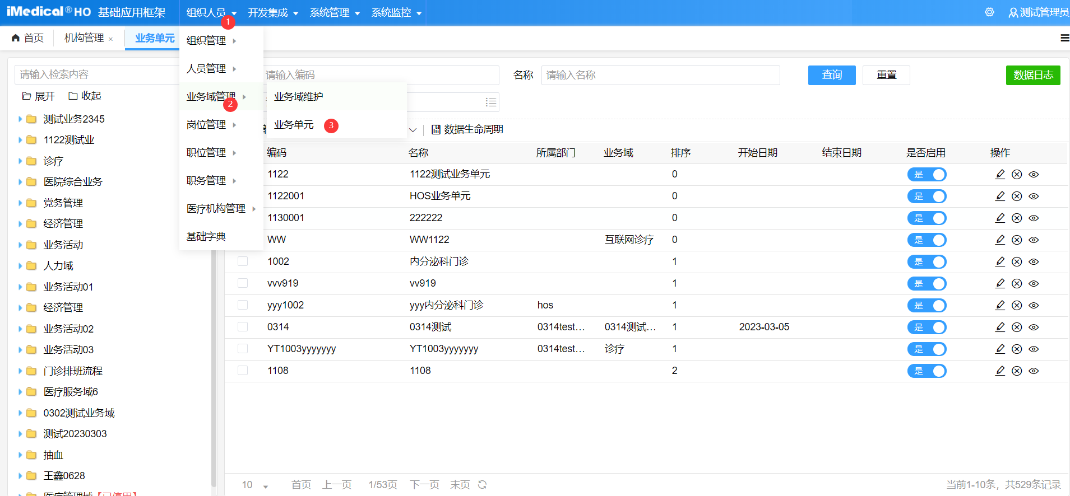Open the 组织管理 menu item
1070x496 pixels.
click(x=221, y=40)
